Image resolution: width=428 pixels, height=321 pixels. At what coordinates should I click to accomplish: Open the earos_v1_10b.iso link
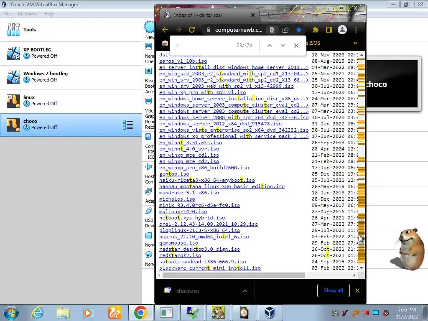tap(183, 61)
